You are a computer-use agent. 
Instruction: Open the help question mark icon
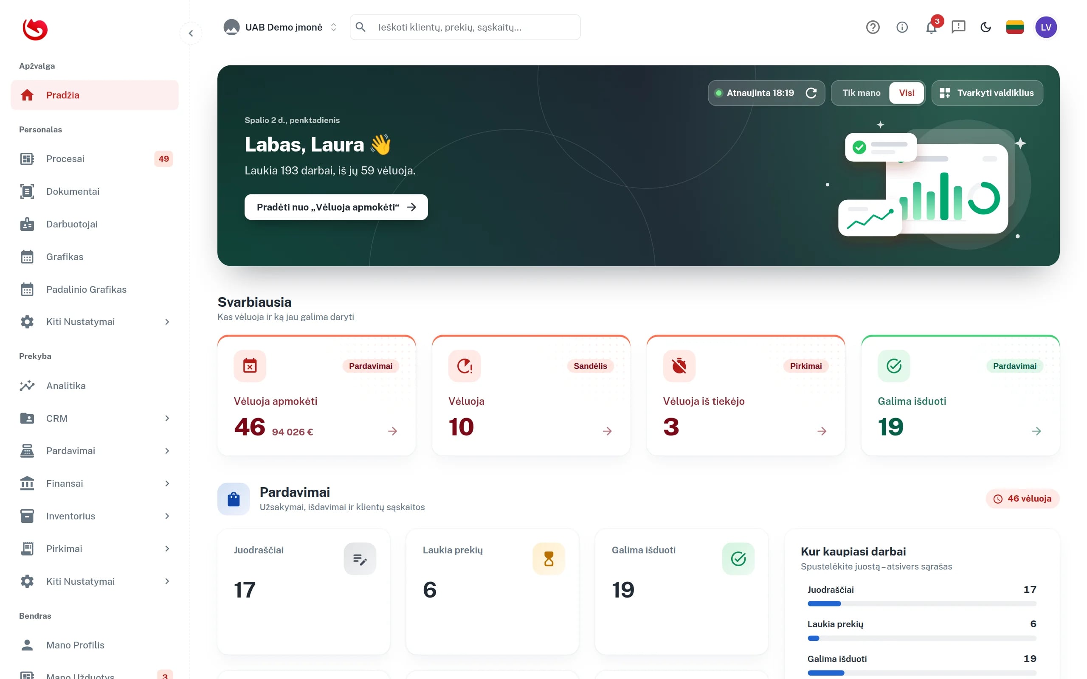pyautogui.click(x=872, y=28)
